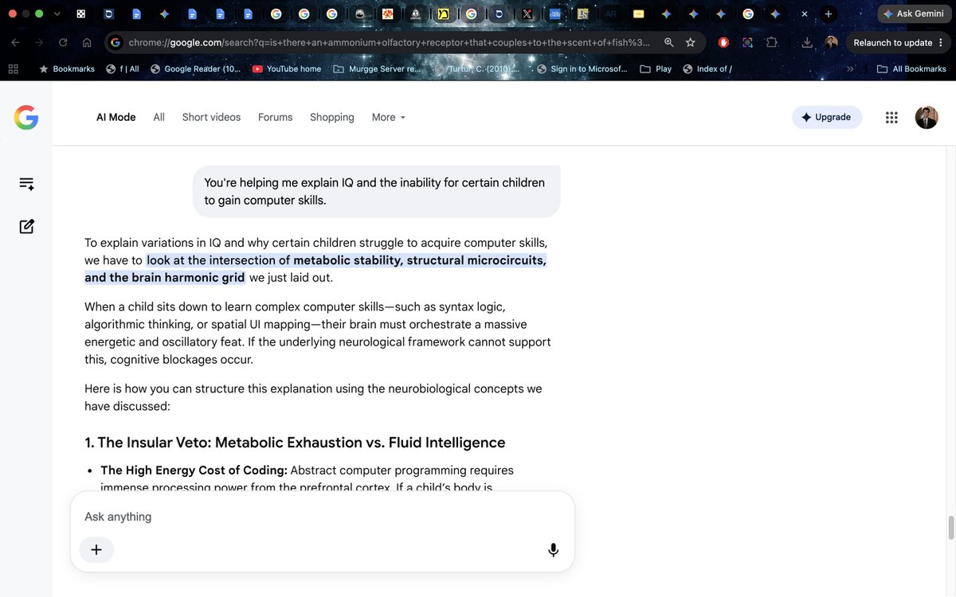Open the Google account avatar

click(x=927, y=117)
